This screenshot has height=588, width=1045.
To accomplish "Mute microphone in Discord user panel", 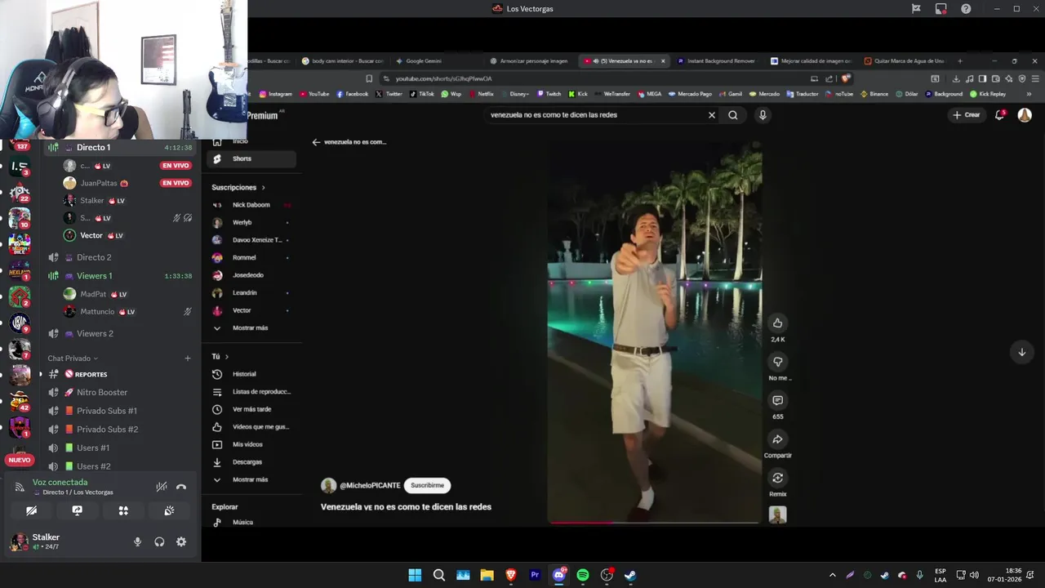I will coord(137,541).
